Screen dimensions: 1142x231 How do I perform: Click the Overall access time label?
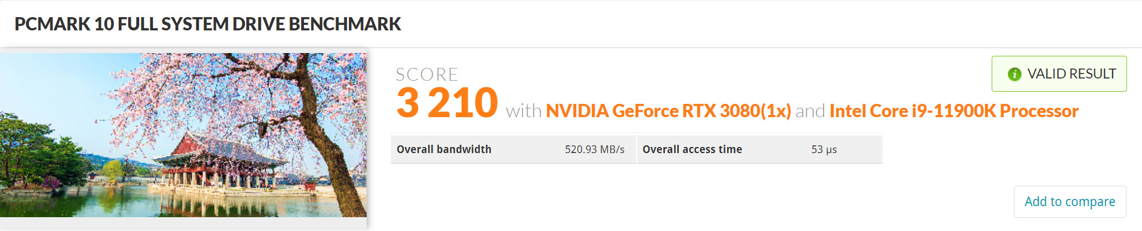pyautogui.click(x=692, y=149)
